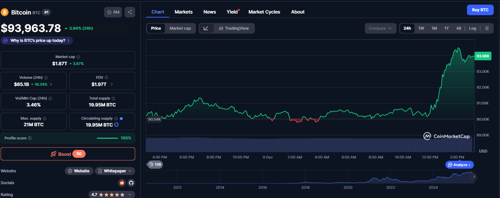Open Bitcoin's Reddit social icon
The image size is (500, 198).
click(x=122, y=183)
